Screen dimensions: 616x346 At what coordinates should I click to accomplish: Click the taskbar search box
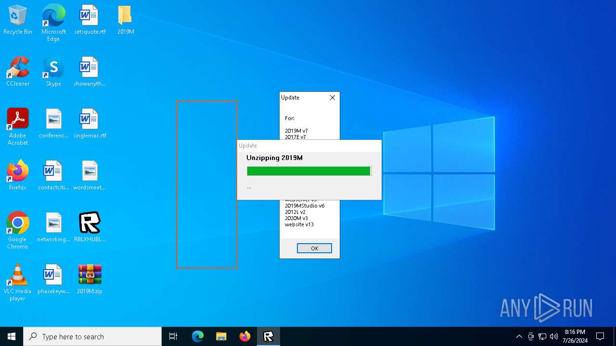pos(92,336)
